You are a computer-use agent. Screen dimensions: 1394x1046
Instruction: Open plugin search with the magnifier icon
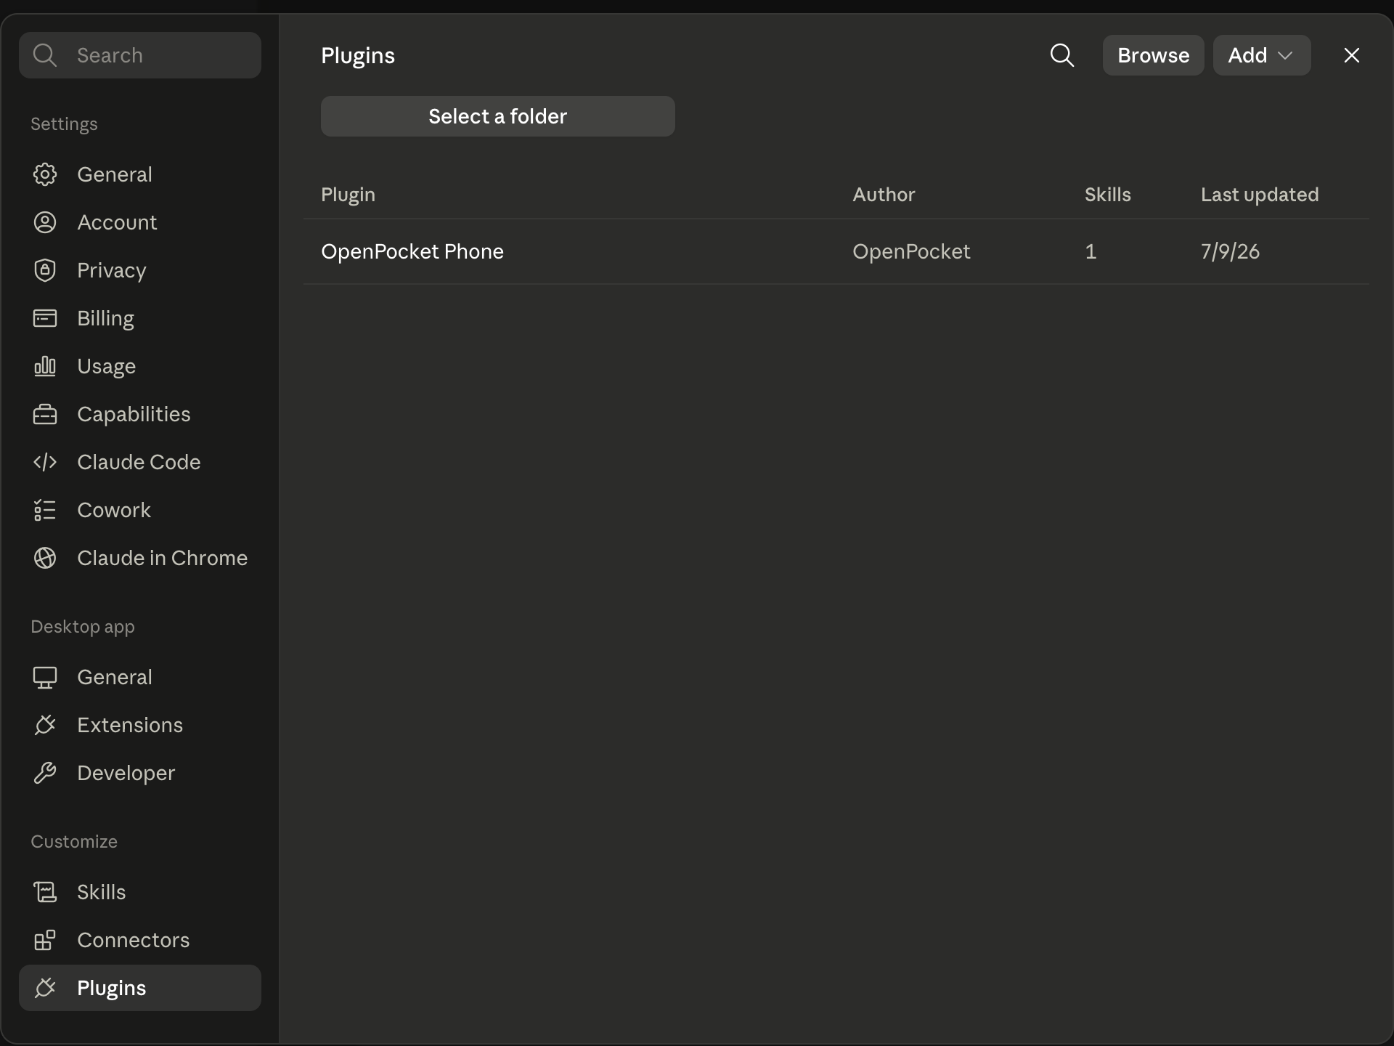point(1062,55)
